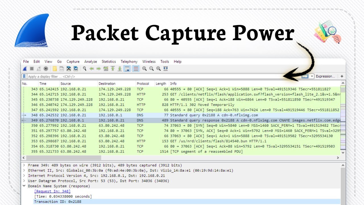The image size is (364, 205).
Task: Select packet 348 DNS standard query row
Action: [x=181, y=115]
